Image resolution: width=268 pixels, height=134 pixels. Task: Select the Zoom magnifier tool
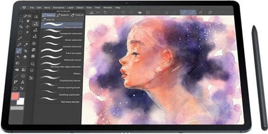click(x=21, y=20)
